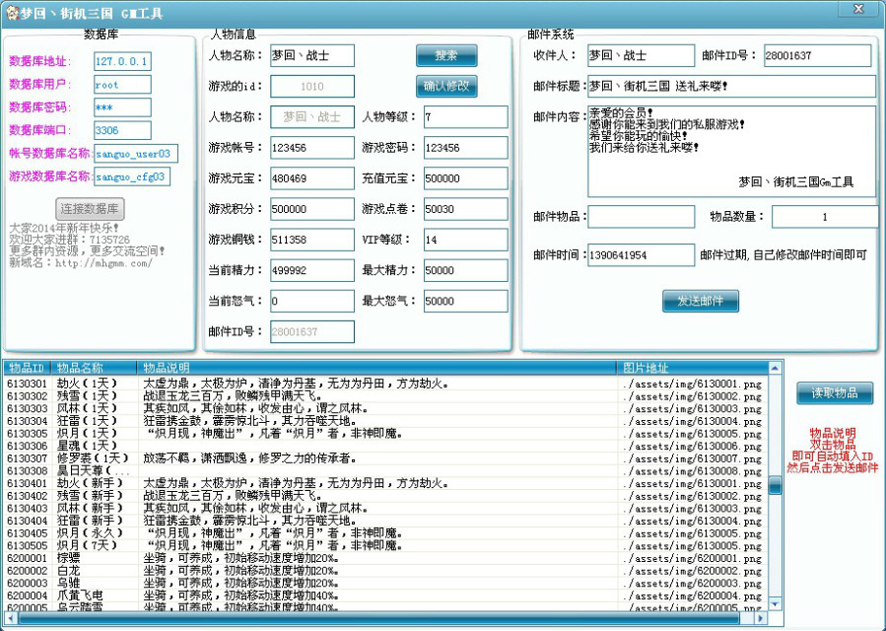Focus the 游戏帐号 field showing 123456
This screenshot has width=886, height=631.
click(x=312, y=148)
